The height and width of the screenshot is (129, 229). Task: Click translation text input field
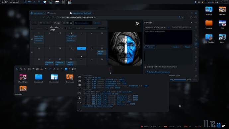168,37
